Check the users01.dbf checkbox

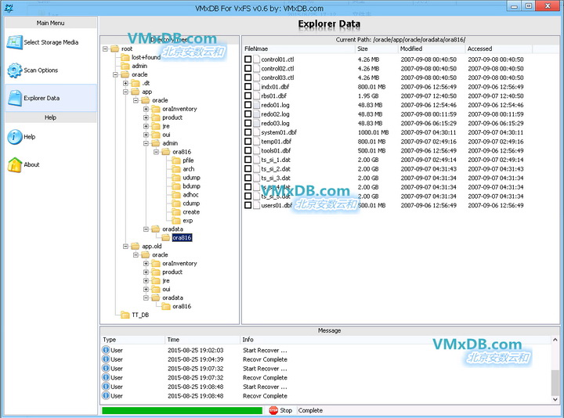click(248, 205)
